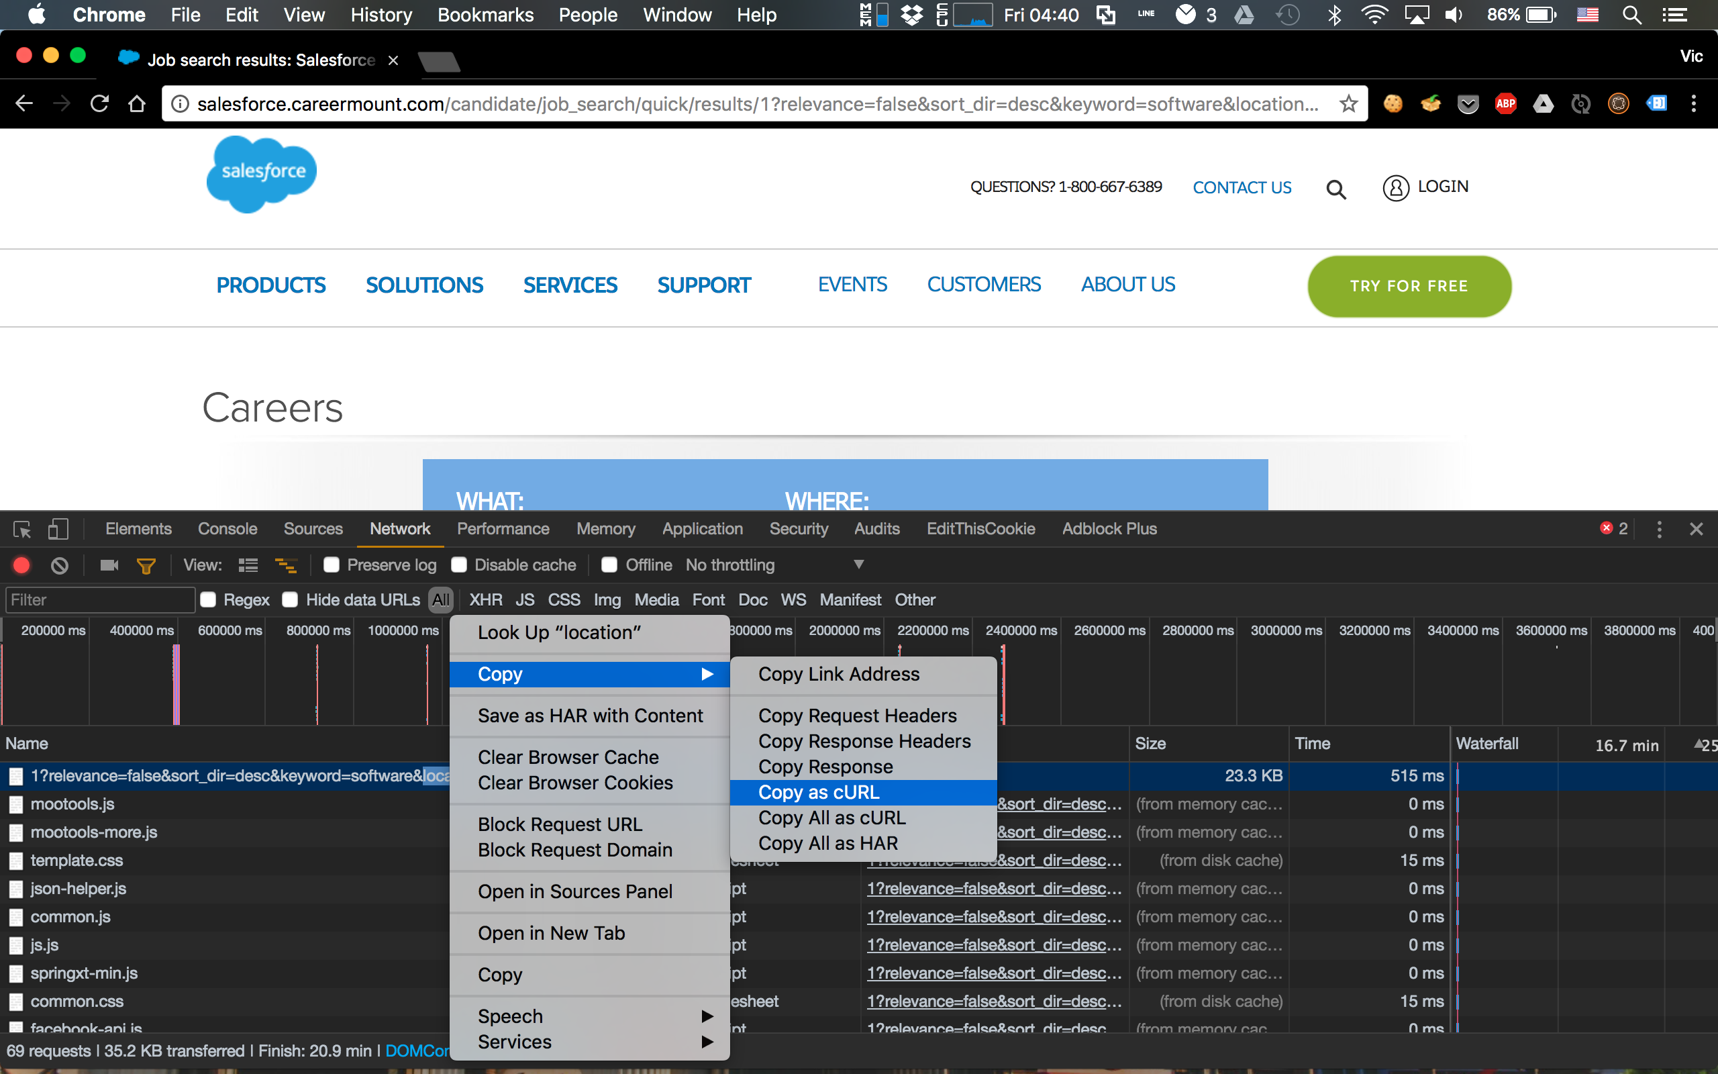The image size is (1718, 1074).
Task: Choose Block Request URL
Action: [x=589, y=825]
